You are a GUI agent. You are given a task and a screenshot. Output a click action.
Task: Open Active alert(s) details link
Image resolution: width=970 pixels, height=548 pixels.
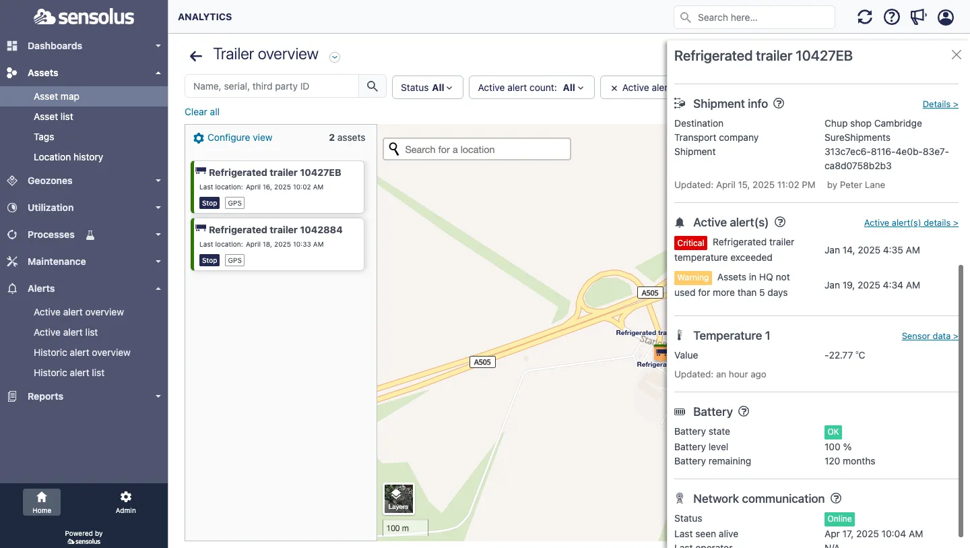pyautogui.click(x=911, y=223)
